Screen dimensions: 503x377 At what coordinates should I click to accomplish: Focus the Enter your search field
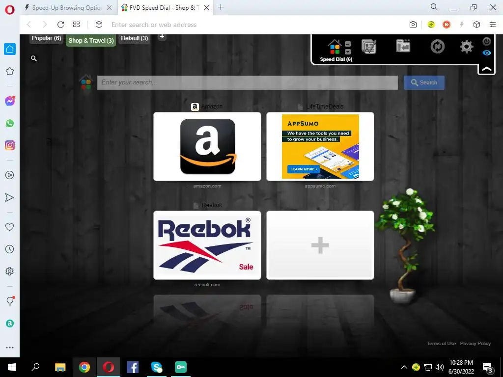pos(248,82)
